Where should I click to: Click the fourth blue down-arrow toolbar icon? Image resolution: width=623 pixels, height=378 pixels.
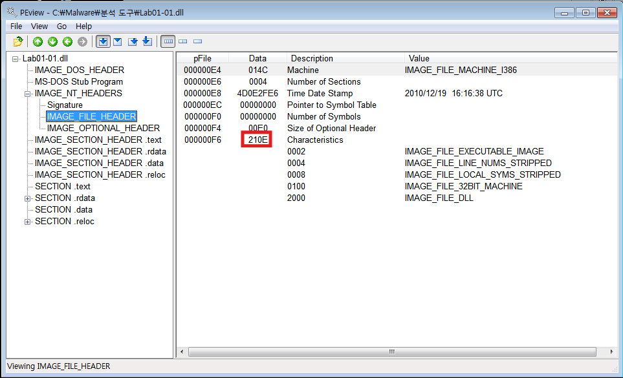click(x=148, y=41)
